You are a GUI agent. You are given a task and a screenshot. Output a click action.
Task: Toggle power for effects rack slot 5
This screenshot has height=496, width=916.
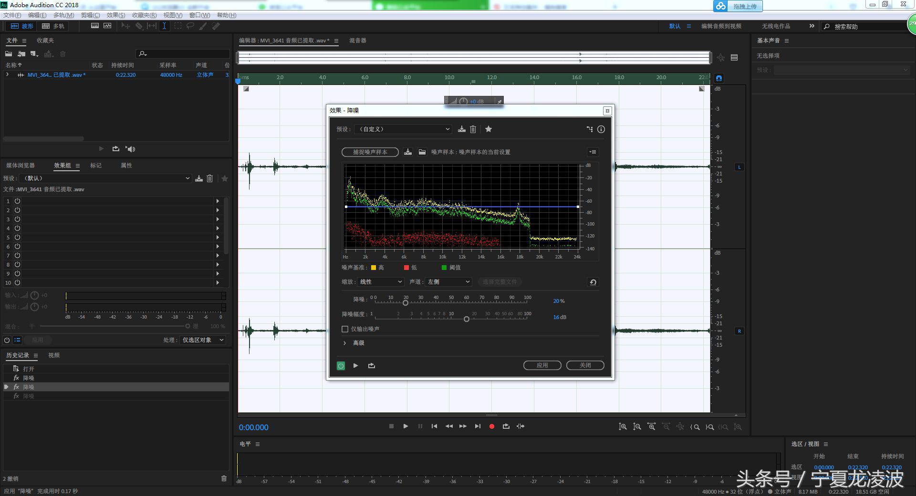[x=17, y=238]
